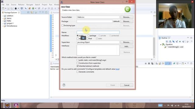Click Add button for Interfaces

point(127,46)
